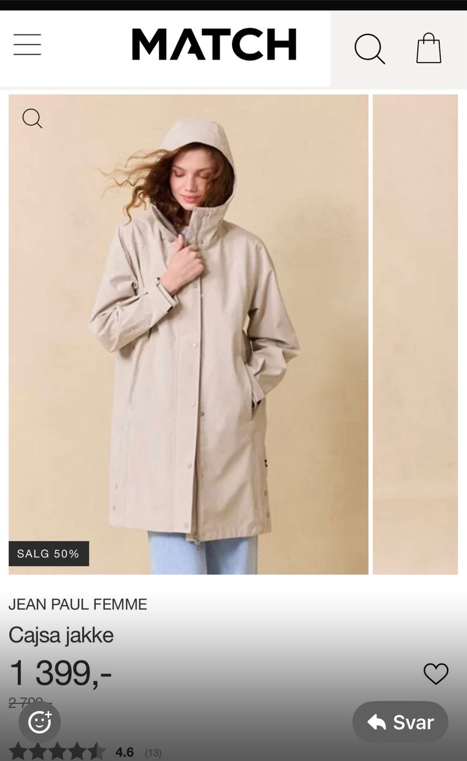The height and width of the screenshot is (761, 467).
Task: Click the first rating star
Action: click(x=18, y=752)
